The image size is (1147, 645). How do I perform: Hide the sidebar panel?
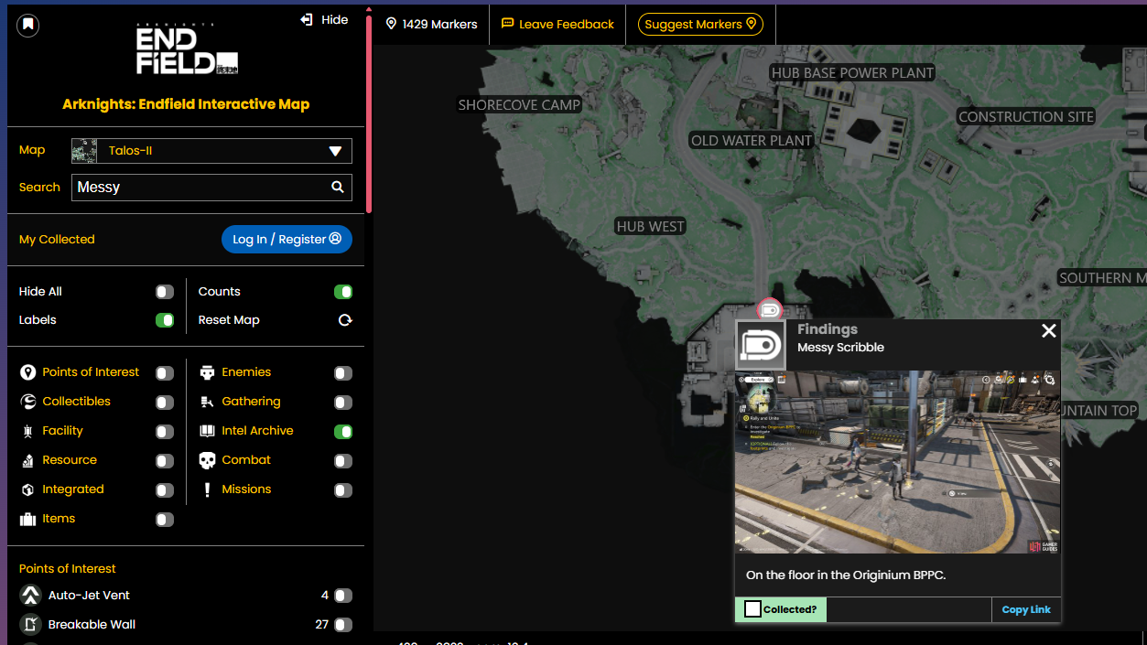[324, 19]
